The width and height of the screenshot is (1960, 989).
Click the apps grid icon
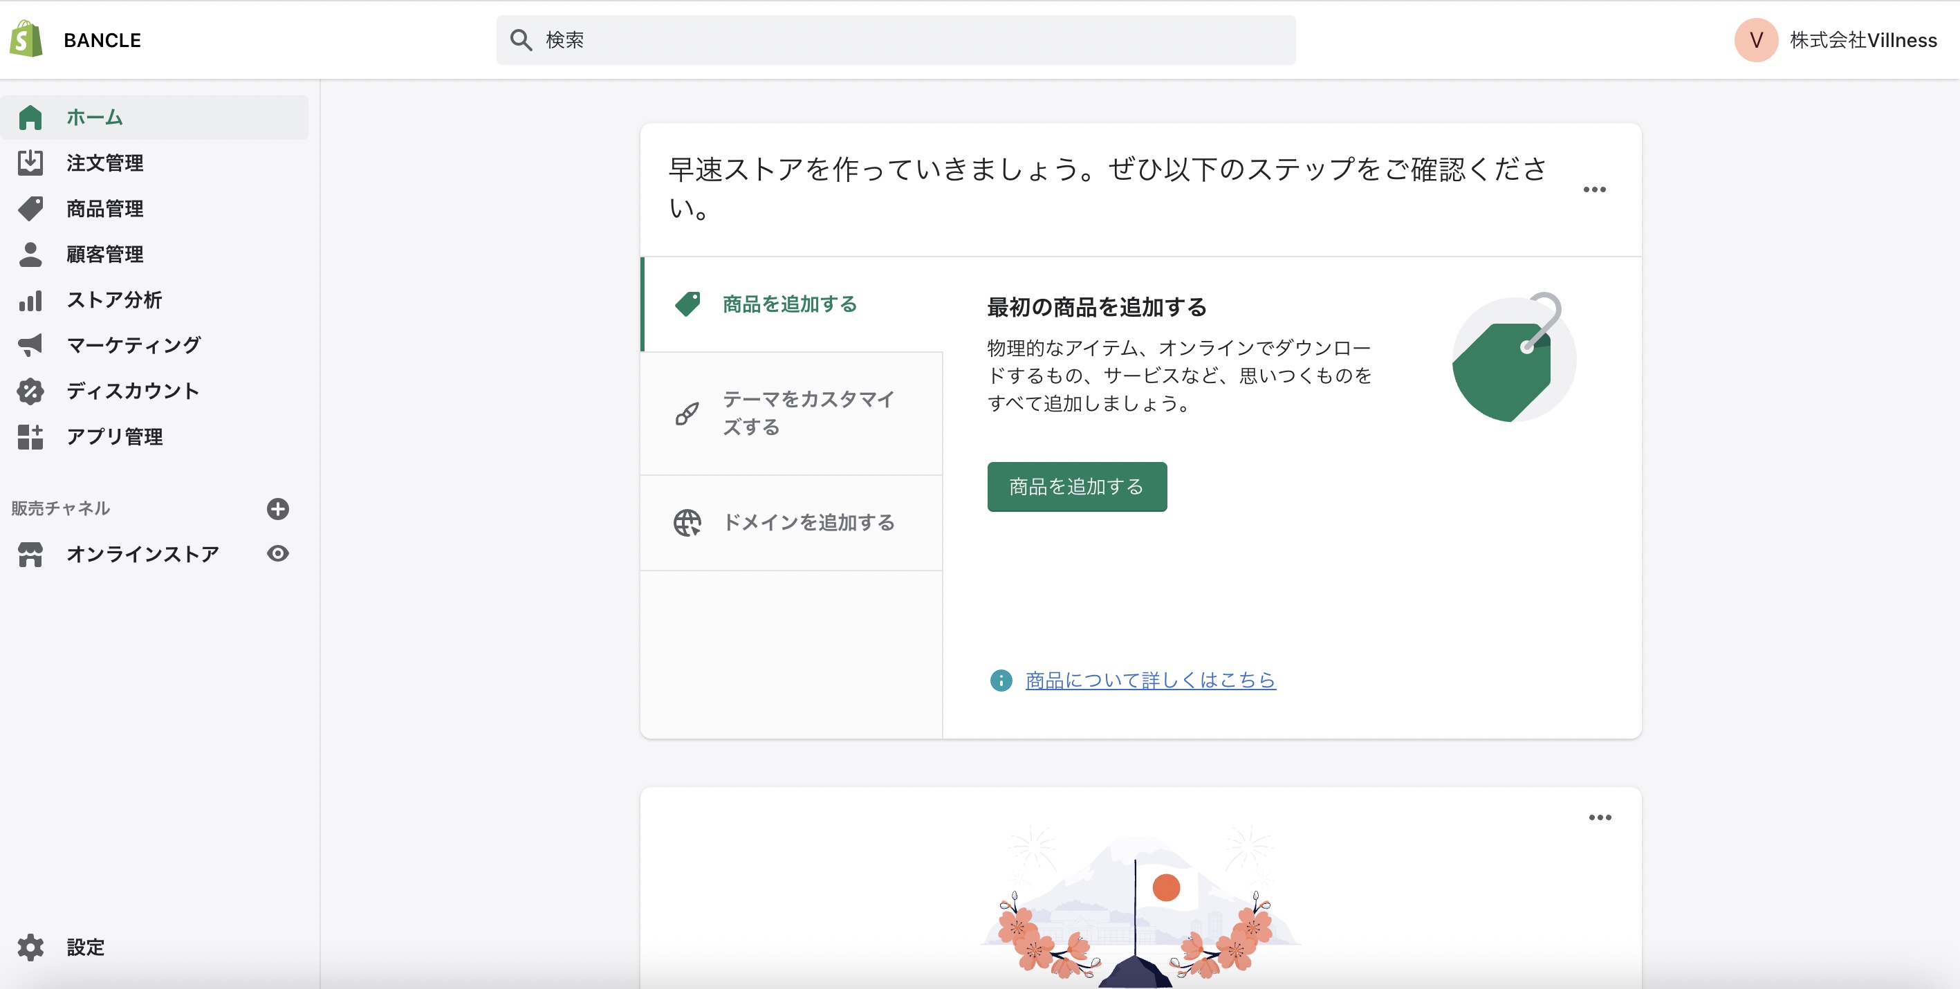30,437
